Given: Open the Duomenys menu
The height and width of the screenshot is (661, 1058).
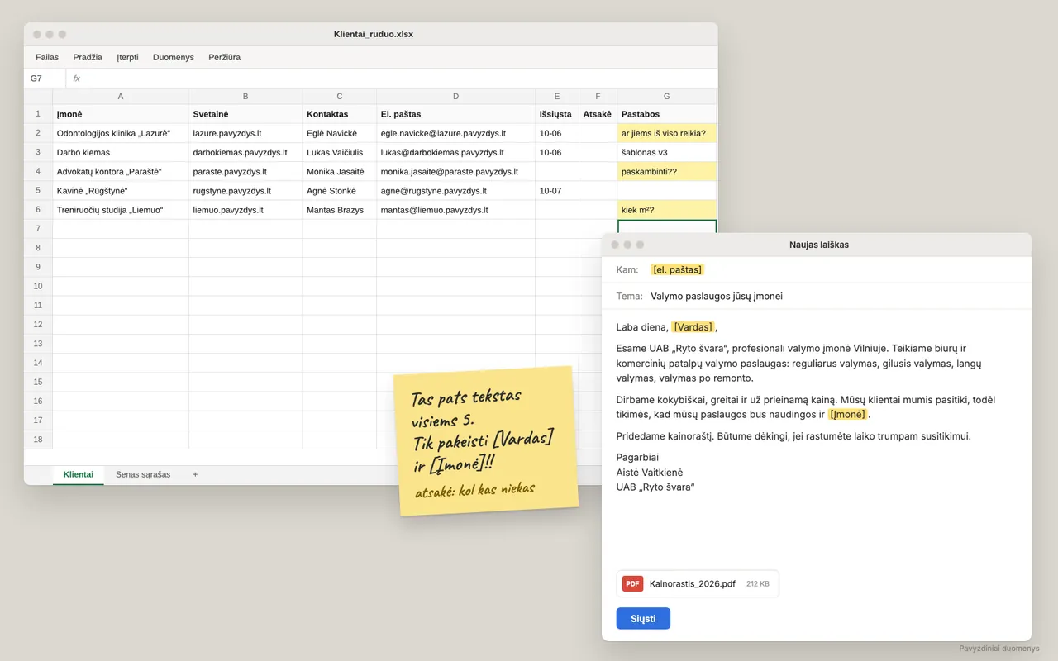Looking at the screenshot, I should point(174,57).
